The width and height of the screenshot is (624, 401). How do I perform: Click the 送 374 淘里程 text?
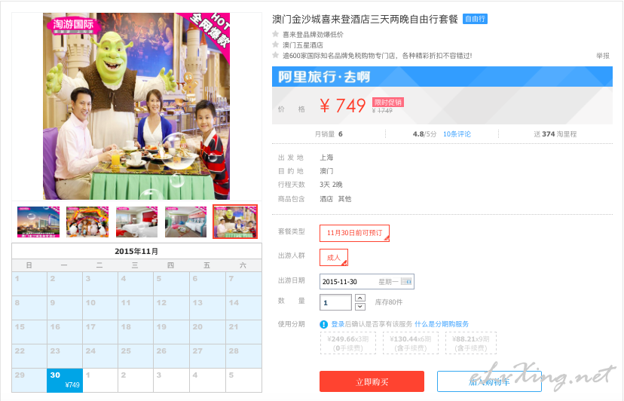[x=555, y=134]
